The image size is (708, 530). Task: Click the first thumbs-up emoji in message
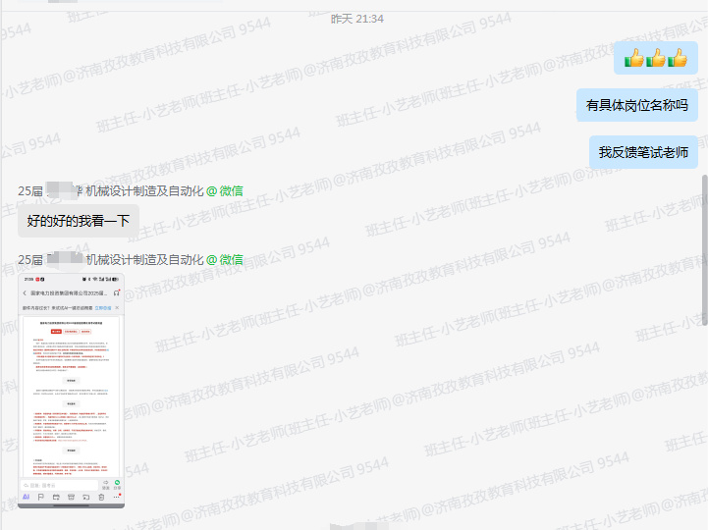click(x=634, y=59)
